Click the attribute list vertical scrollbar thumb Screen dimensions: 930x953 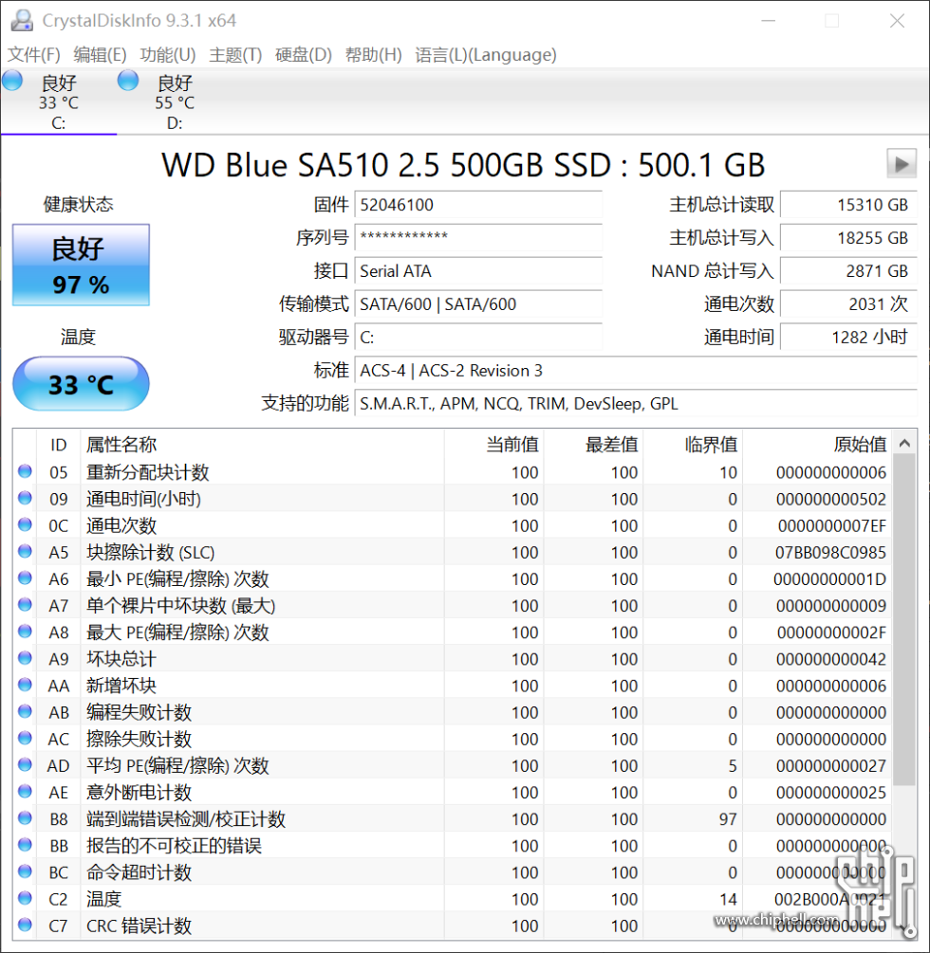[x=904, y=620]
